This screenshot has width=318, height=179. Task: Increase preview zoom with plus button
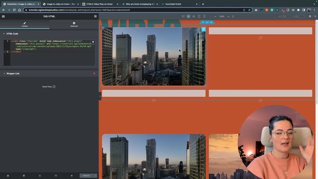pyautogui.click(x=228, y=16)
